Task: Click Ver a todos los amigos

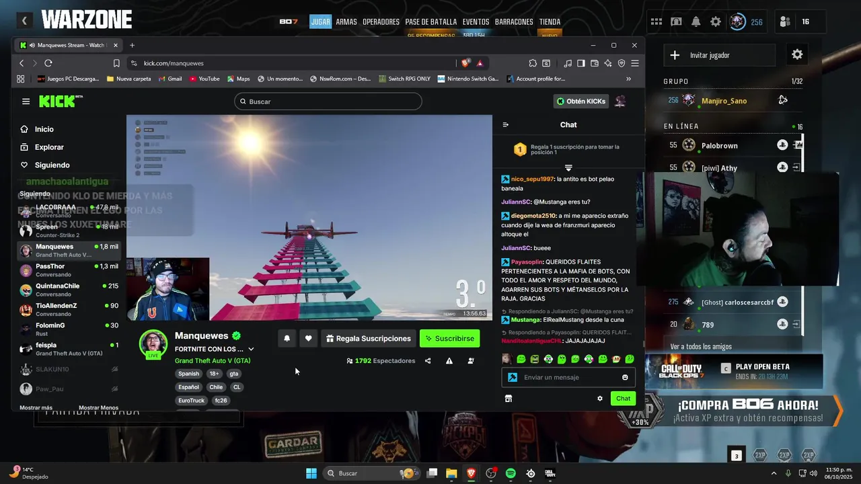Action: pos(701,347)
